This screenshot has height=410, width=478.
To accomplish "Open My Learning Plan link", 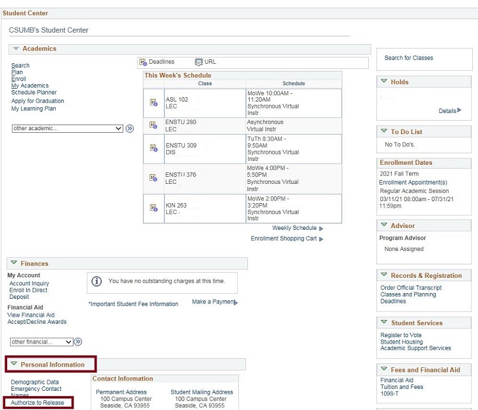I will (33, 109).
